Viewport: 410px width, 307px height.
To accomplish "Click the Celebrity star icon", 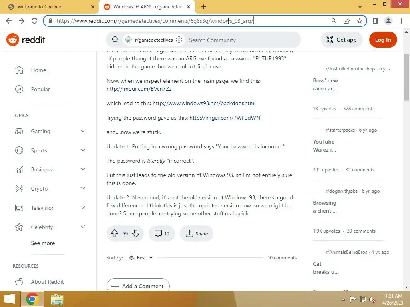I will click(x=19, y=227).
